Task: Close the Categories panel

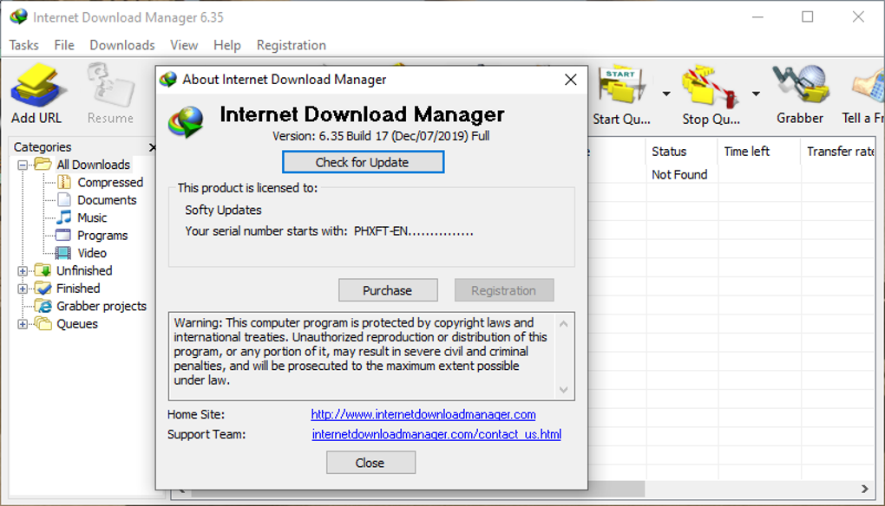Action: [152, 147]
